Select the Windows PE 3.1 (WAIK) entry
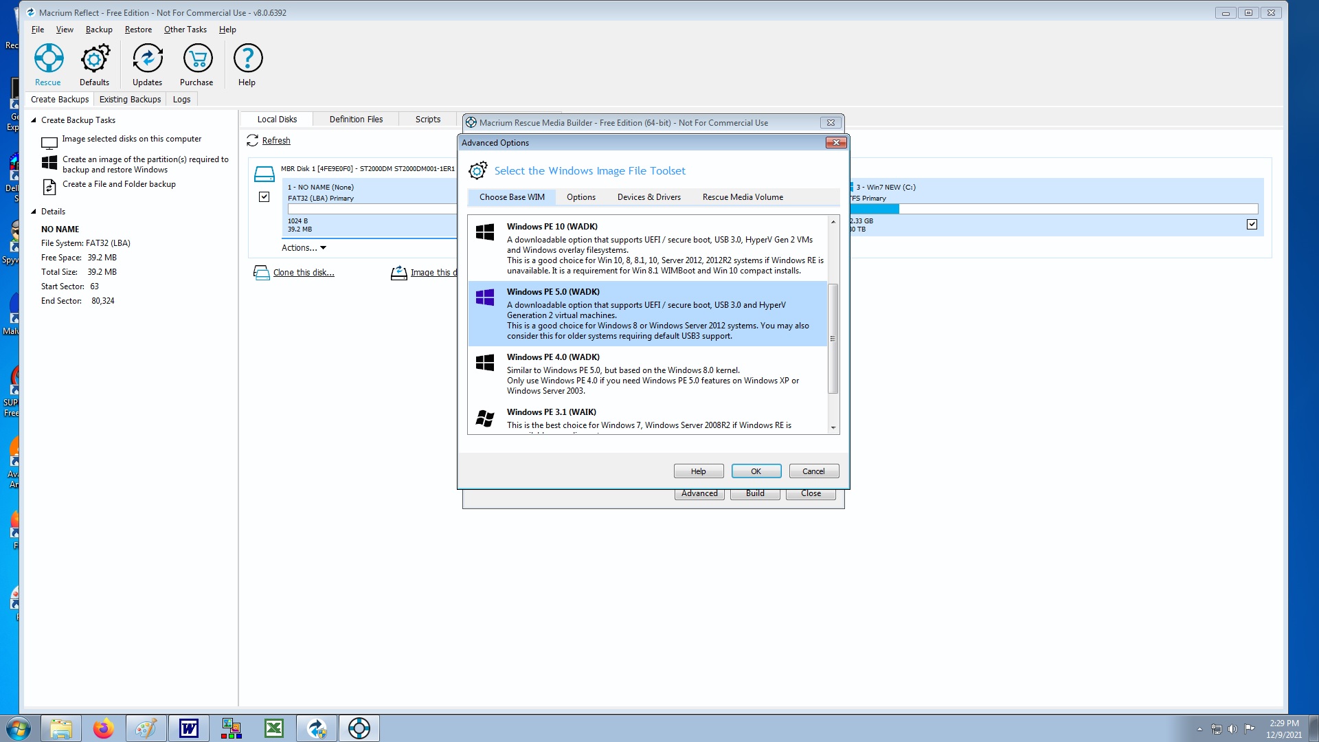The height and width of the screenshot is (742, 1319). [x=648, y=418]
